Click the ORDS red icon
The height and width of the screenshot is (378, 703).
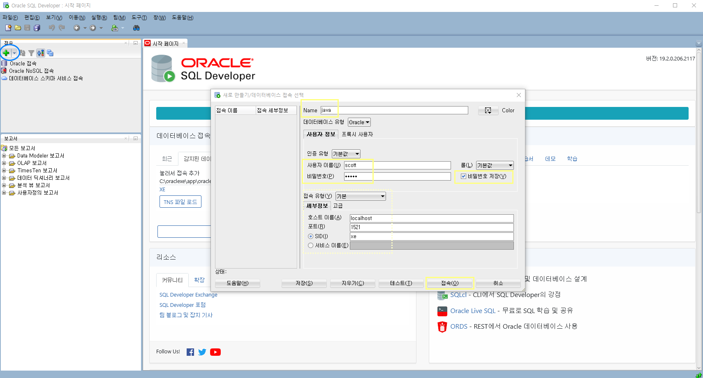click(442, 327)
